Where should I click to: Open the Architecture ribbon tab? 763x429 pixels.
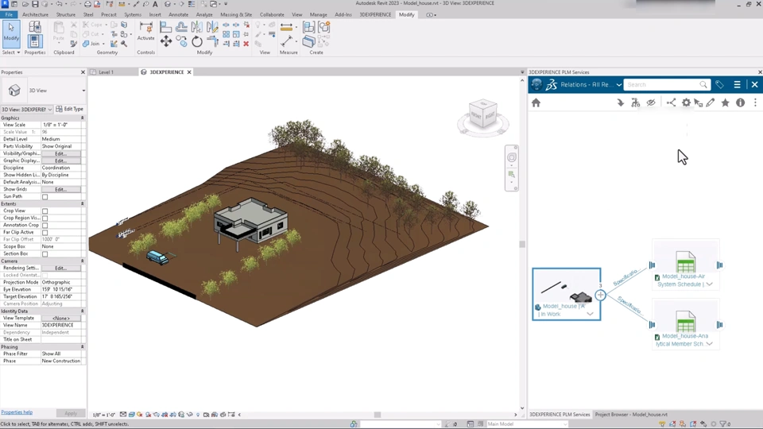point(35,14)
